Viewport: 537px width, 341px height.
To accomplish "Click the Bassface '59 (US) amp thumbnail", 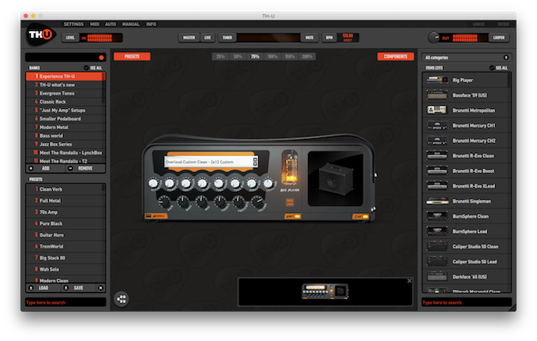I will [437, 95].
